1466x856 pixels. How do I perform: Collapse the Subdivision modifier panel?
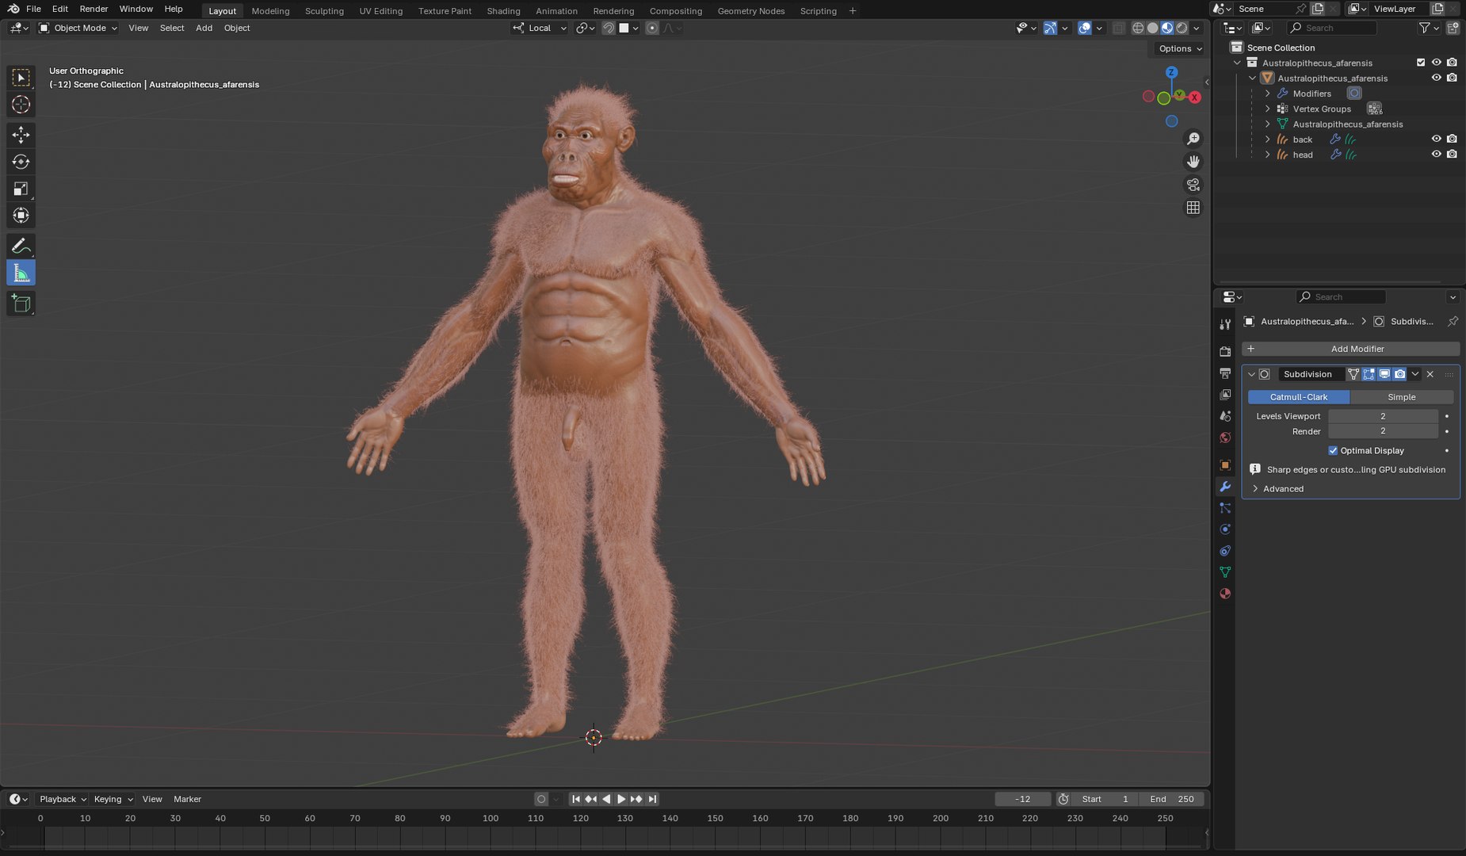(x=1251, y=374)
